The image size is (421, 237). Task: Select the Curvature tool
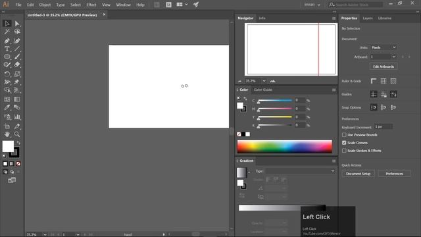[x=17, y=41]
